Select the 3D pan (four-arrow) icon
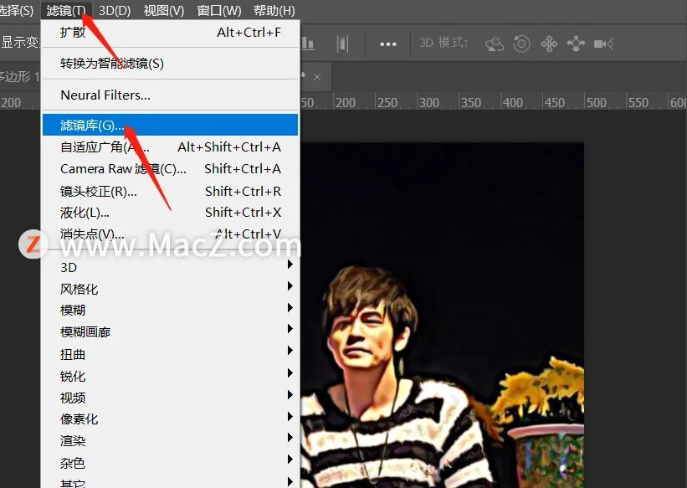The image size is (687, 488). pos(549,44)
